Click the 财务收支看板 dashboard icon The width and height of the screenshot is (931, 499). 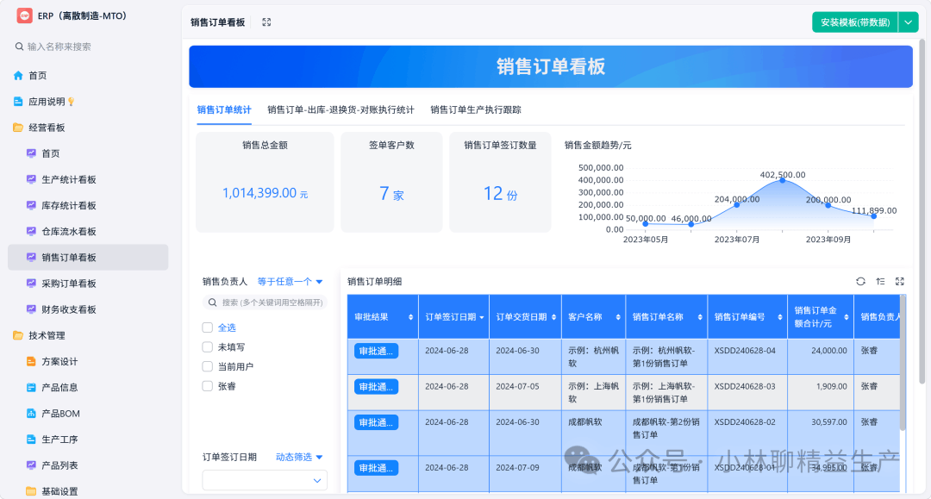(x=32, y=309)
